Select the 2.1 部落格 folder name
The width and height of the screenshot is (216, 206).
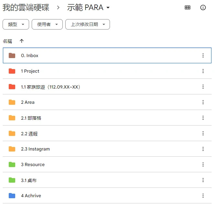coord(31,118)
